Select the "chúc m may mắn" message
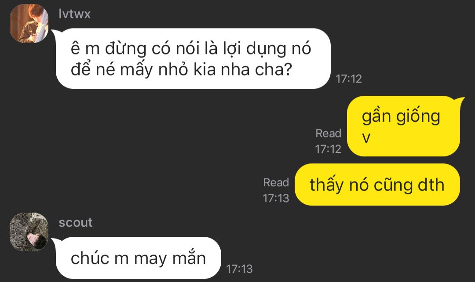This screenshot has height=282, width=475. (139, 258)
